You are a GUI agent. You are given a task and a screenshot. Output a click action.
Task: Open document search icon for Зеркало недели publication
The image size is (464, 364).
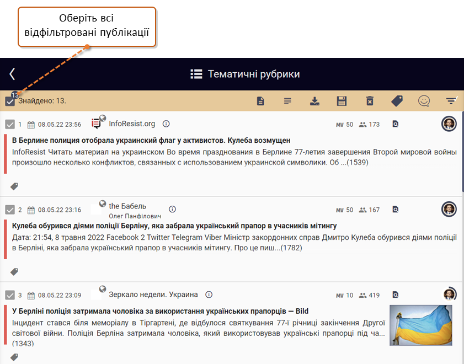pos(396,295)
